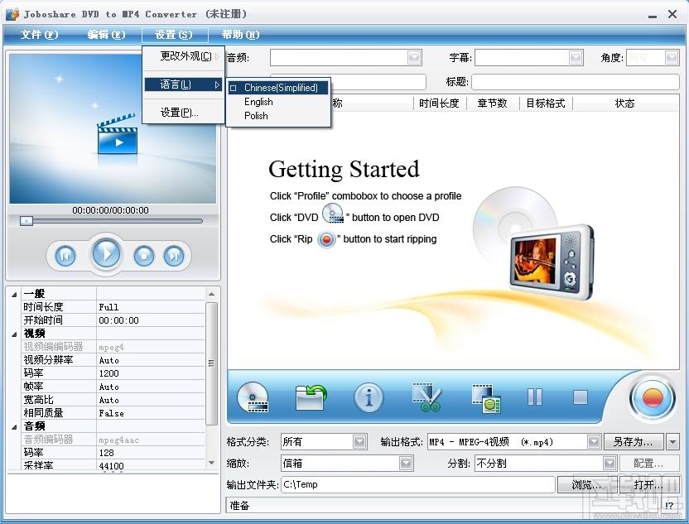The width and height of the screenshot is (689, 524).
Task: Open the 语言 submenu item
Action: click(183, 84)
